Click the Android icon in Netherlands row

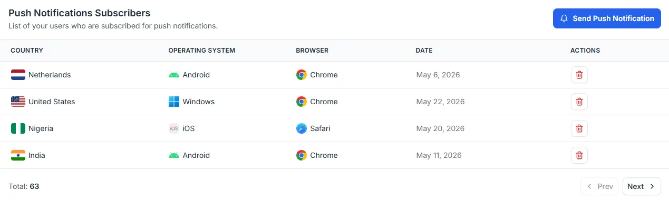pos(174,75)
